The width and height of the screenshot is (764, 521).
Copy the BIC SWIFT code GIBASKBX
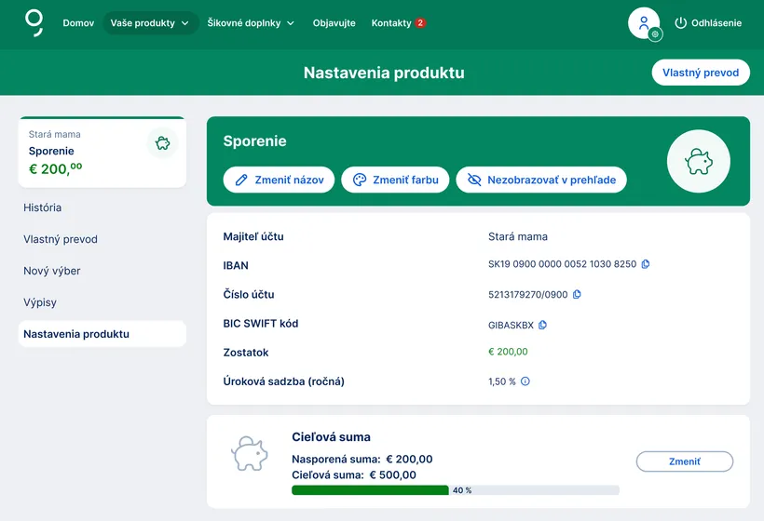[543, 325]
